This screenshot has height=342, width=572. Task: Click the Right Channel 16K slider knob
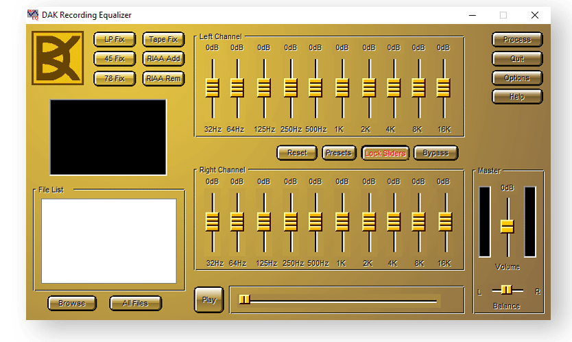pos(445,221)
